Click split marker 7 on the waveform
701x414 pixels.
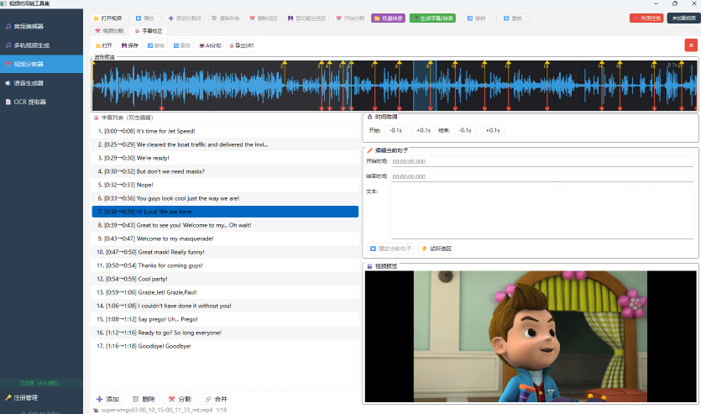pyautogui.click(x=374, y=66)
